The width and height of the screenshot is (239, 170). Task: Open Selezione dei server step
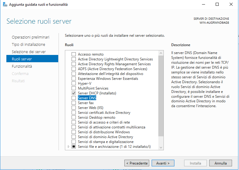click(29, 52)
